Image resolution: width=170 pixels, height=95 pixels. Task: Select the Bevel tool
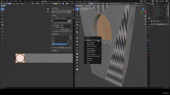click(x=77, y=45)
